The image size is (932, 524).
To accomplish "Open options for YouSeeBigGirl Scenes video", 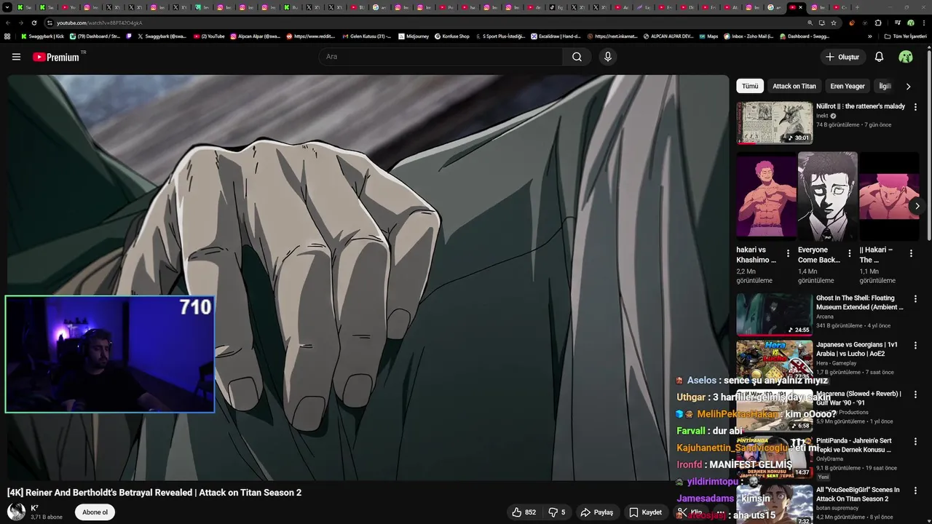I will 915,491.
